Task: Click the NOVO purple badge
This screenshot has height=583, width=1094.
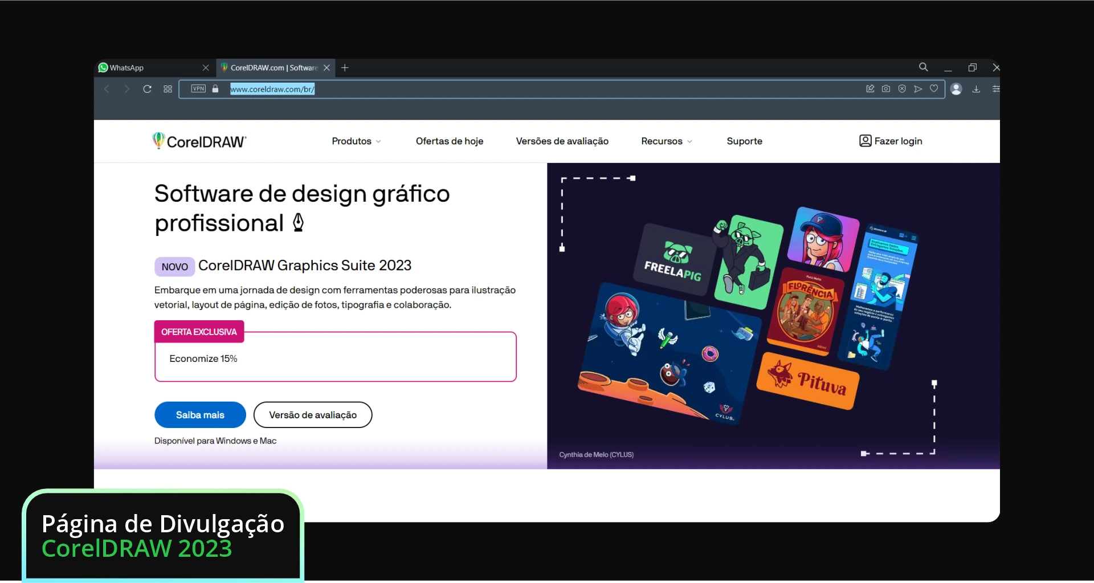Action: click(174, 267)
